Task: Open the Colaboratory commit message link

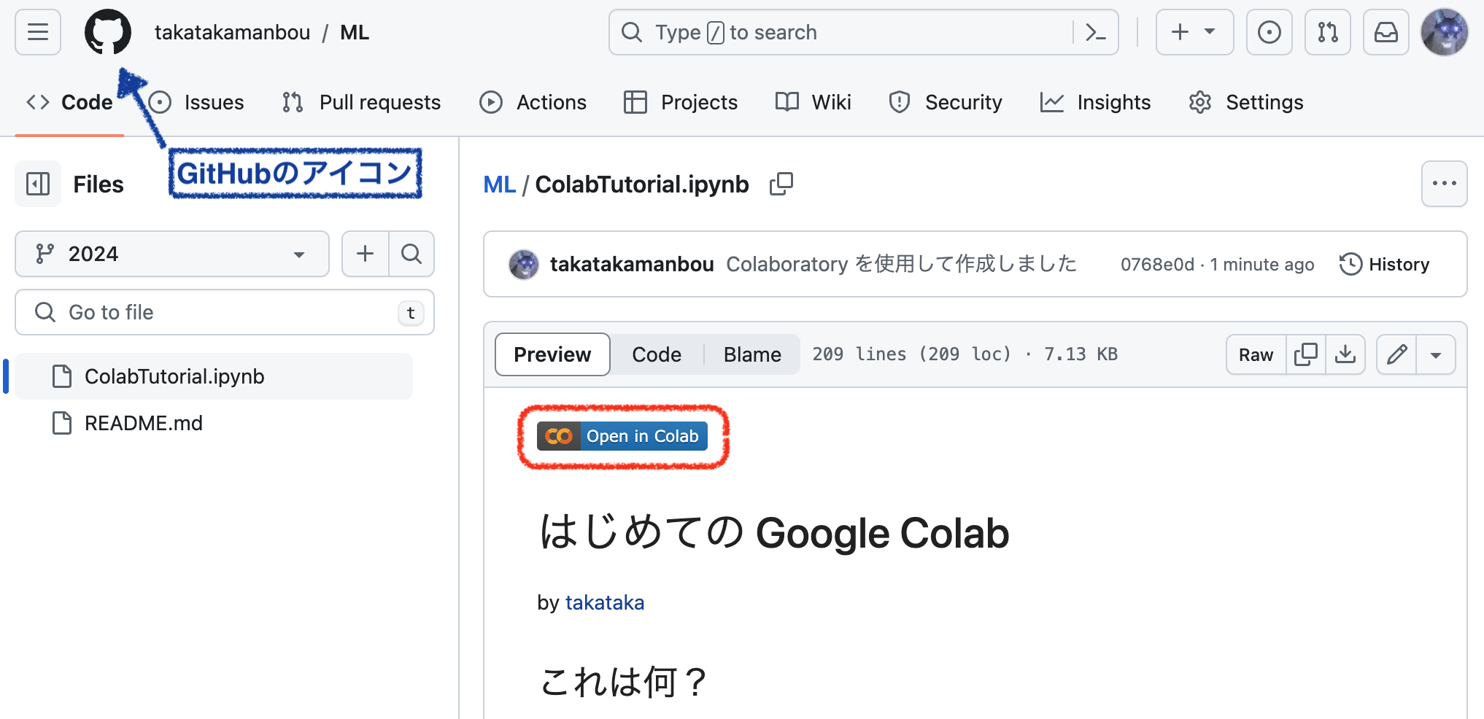Action: 901,264
